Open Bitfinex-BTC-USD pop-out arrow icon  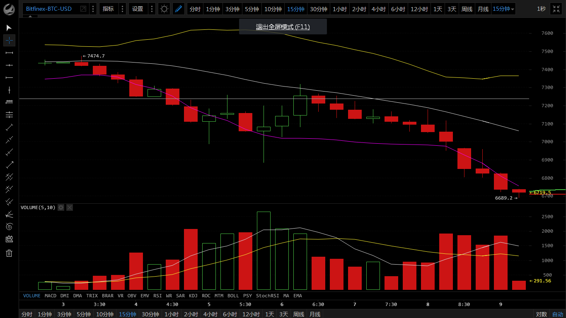click(x=83, y=9)
